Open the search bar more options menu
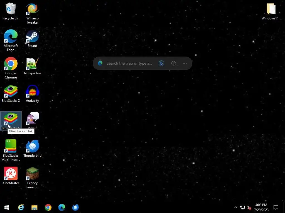The width and height of the screenshot is (285, 213). (185, 63)
